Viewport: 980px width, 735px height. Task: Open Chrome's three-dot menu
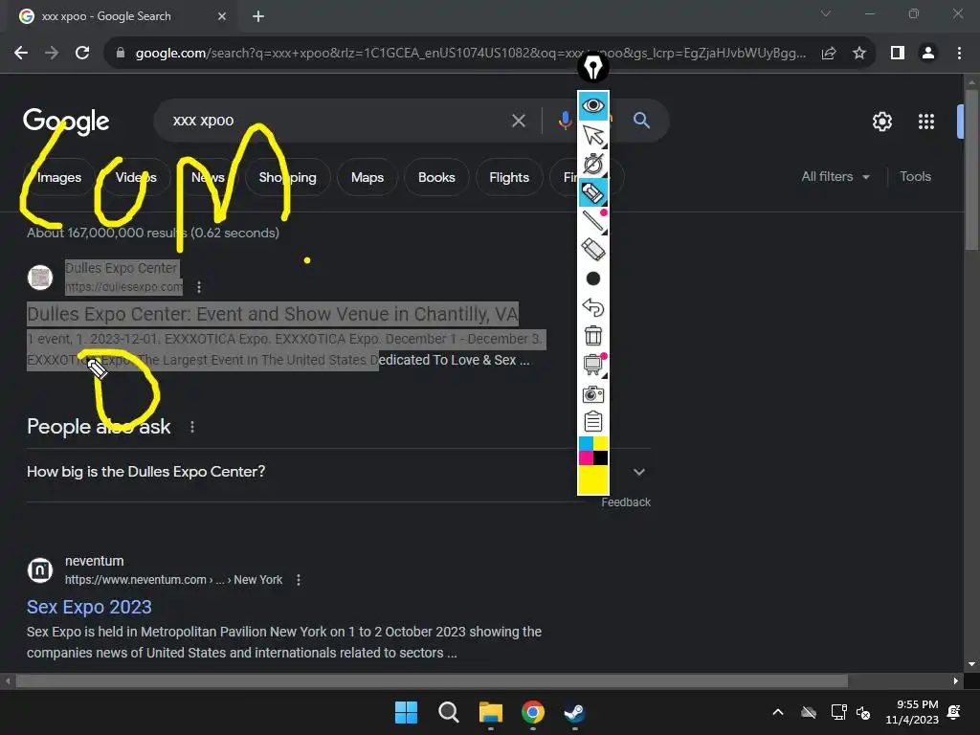click(x=959, y=54)
